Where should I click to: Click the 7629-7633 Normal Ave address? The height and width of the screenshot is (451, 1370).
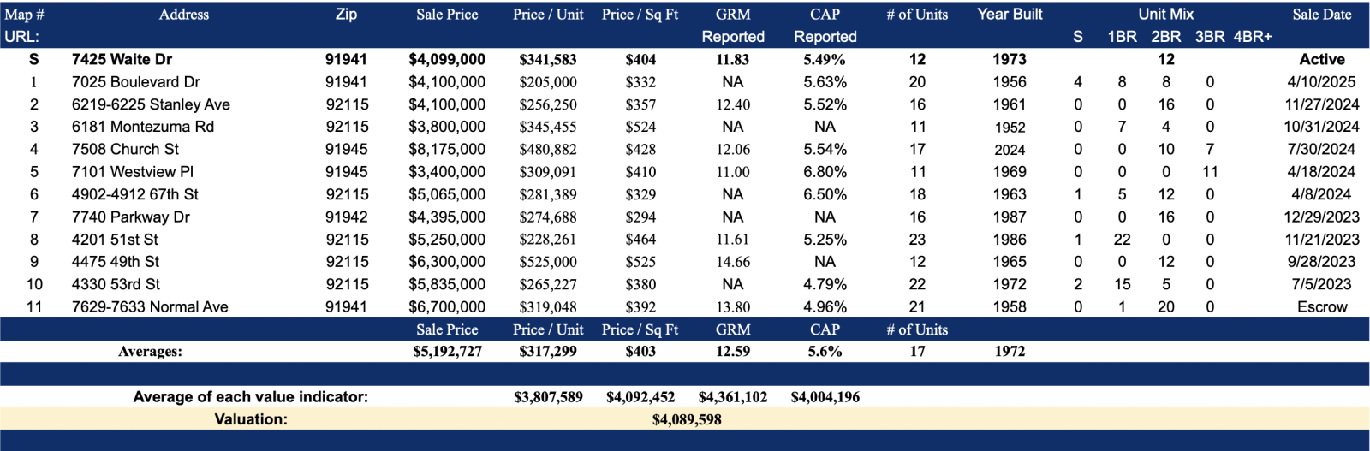[150, 307]
